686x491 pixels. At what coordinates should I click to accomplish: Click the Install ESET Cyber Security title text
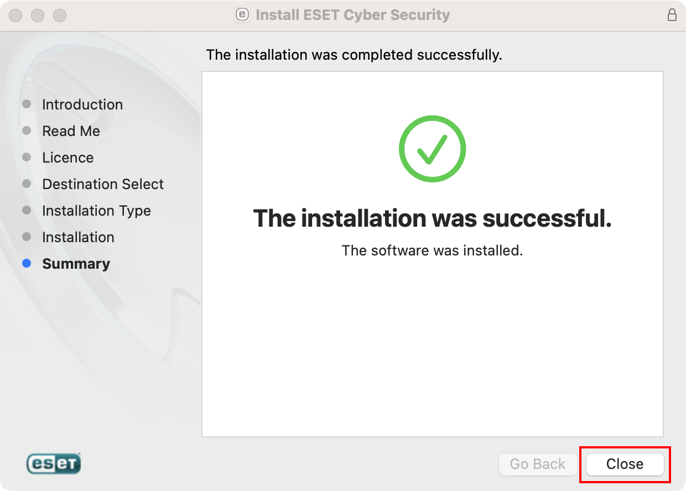tap(352, 15)
